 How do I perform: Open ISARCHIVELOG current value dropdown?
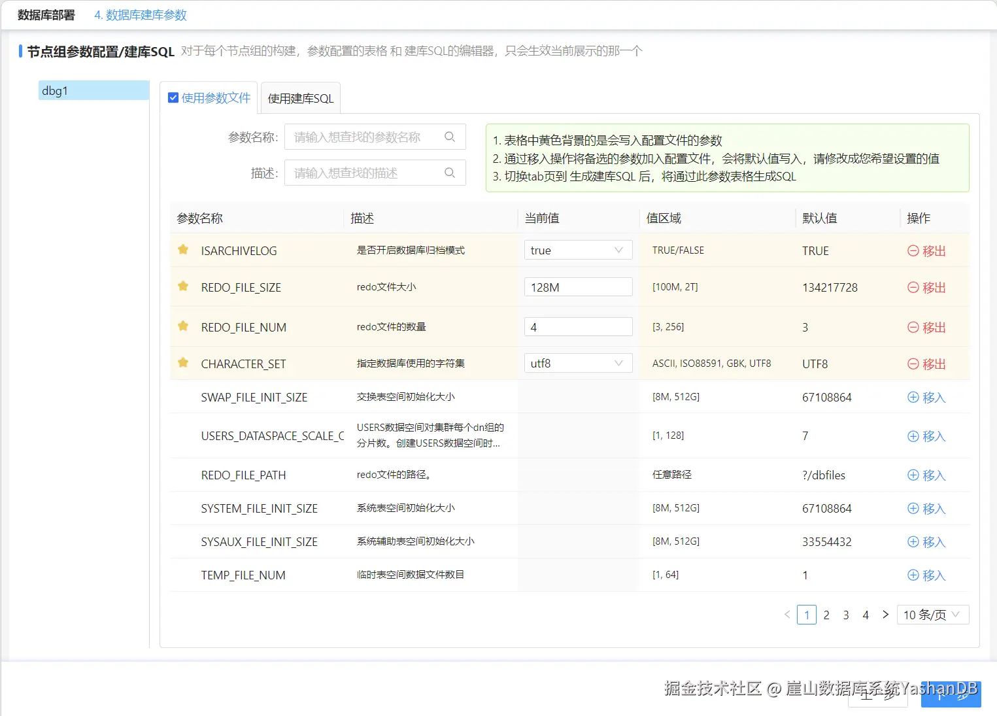pos(578,250)
